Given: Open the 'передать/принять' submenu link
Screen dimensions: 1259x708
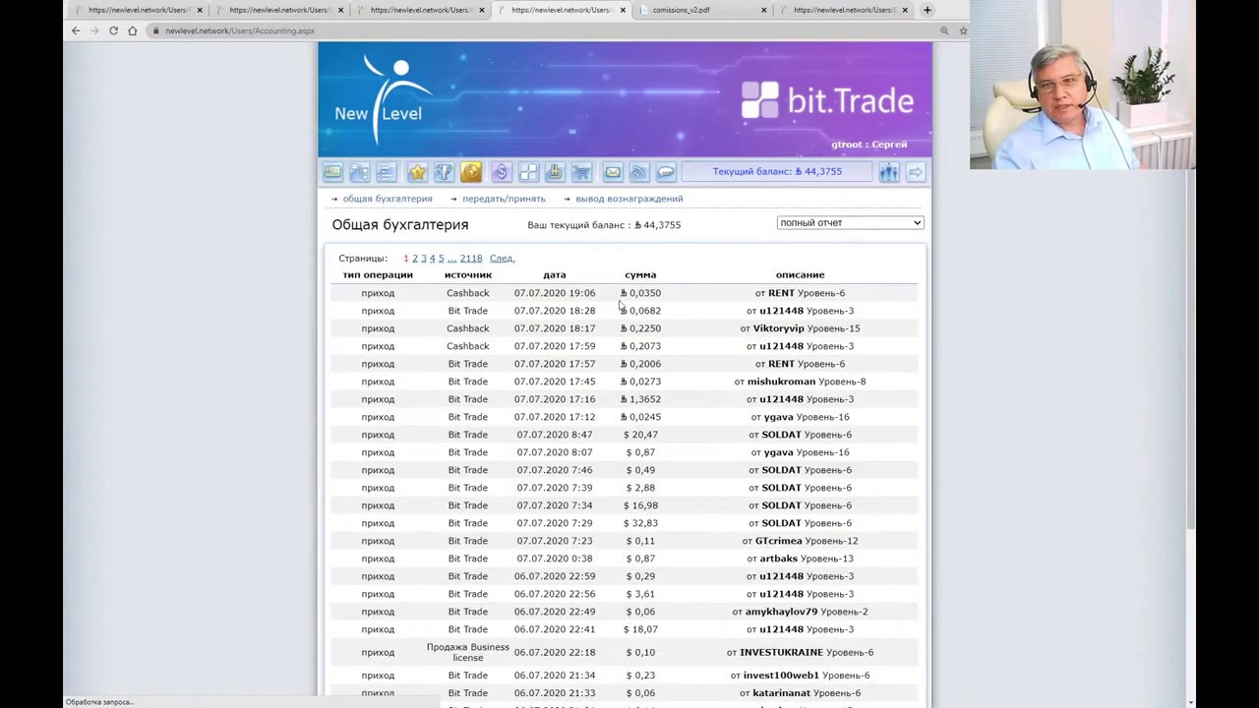Looking at the screenshot, I should tap(504, 199).
